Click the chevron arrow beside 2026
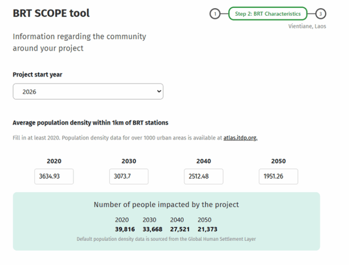The width and height of the screenshot is (349, 265). 158,91
